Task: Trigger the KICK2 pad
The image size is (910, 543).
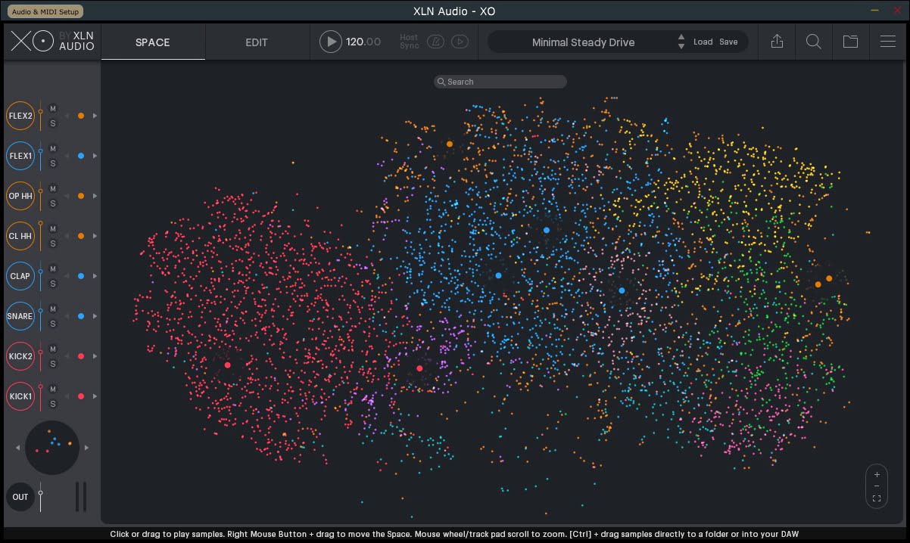Action: 20,356
